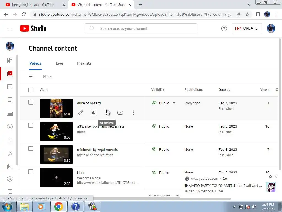Open a new browser tab
Viewport: 282px width, 212px height.
pos(140,5)
